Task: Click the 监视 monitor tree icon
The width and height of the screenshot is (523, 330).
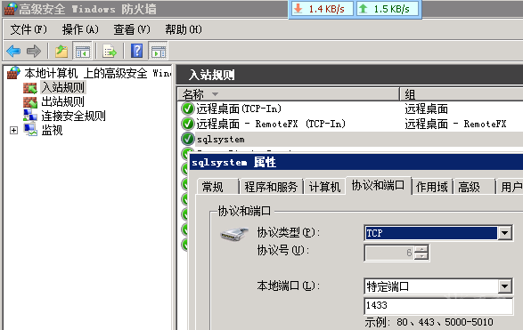Action: [x=30, y=130]
